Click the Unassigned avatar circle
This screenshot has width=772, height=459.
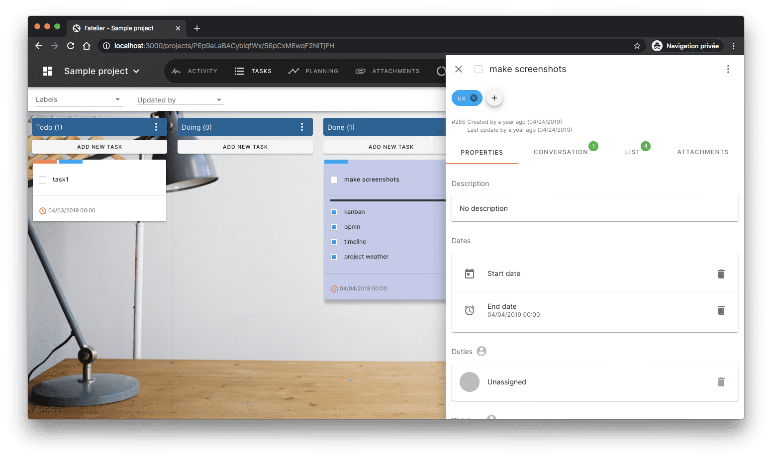click(x=470, y=382)
